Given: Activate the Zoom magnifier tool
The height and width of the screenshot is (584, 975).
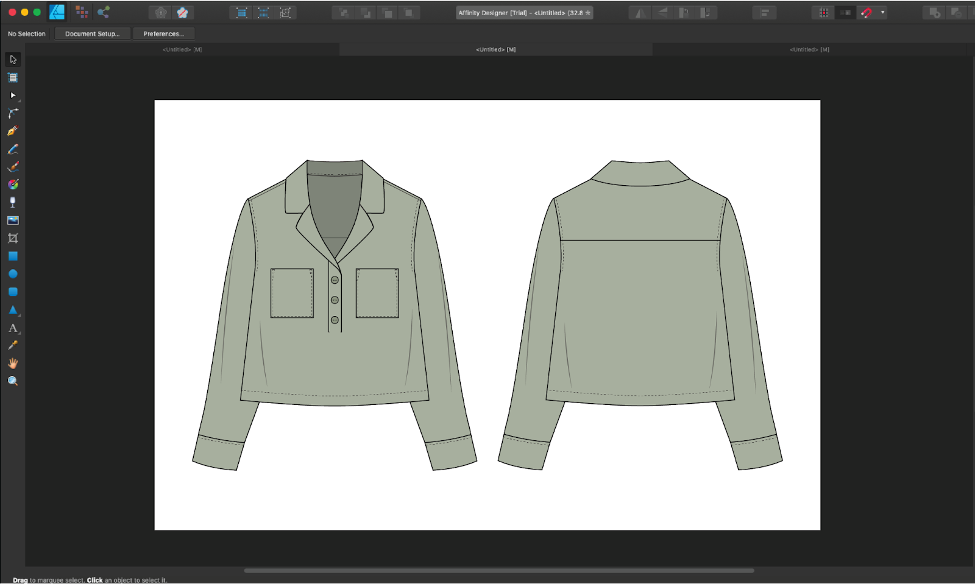Looking at the screenshot, I should click(13, 381).
